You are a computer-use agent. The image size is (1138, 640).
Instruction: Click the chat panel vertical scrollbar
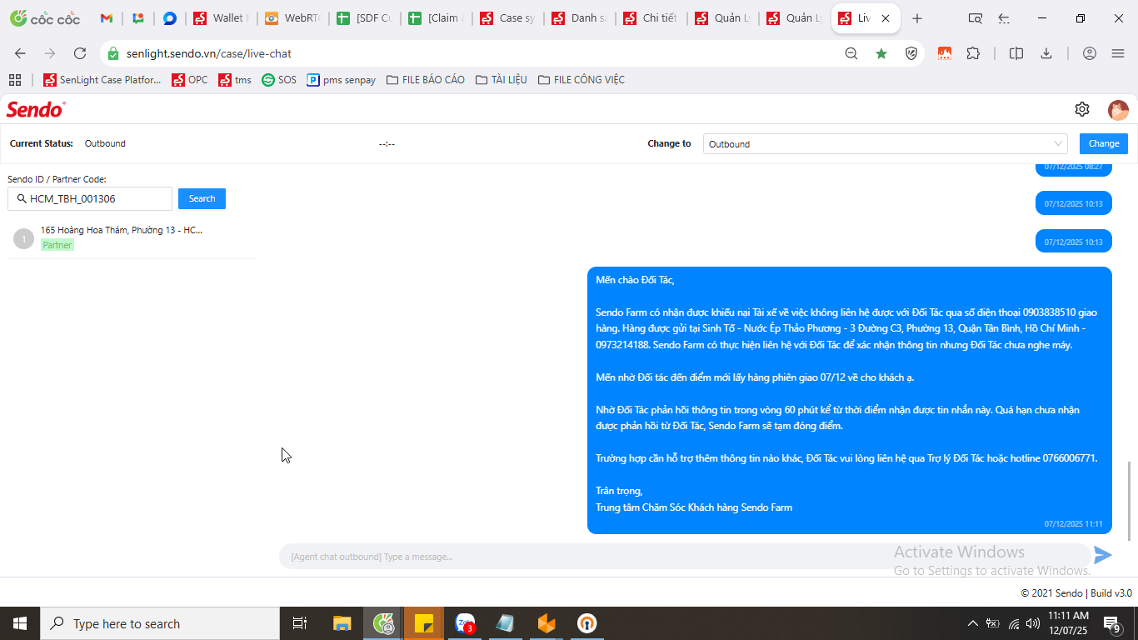tap(1130, 500)
